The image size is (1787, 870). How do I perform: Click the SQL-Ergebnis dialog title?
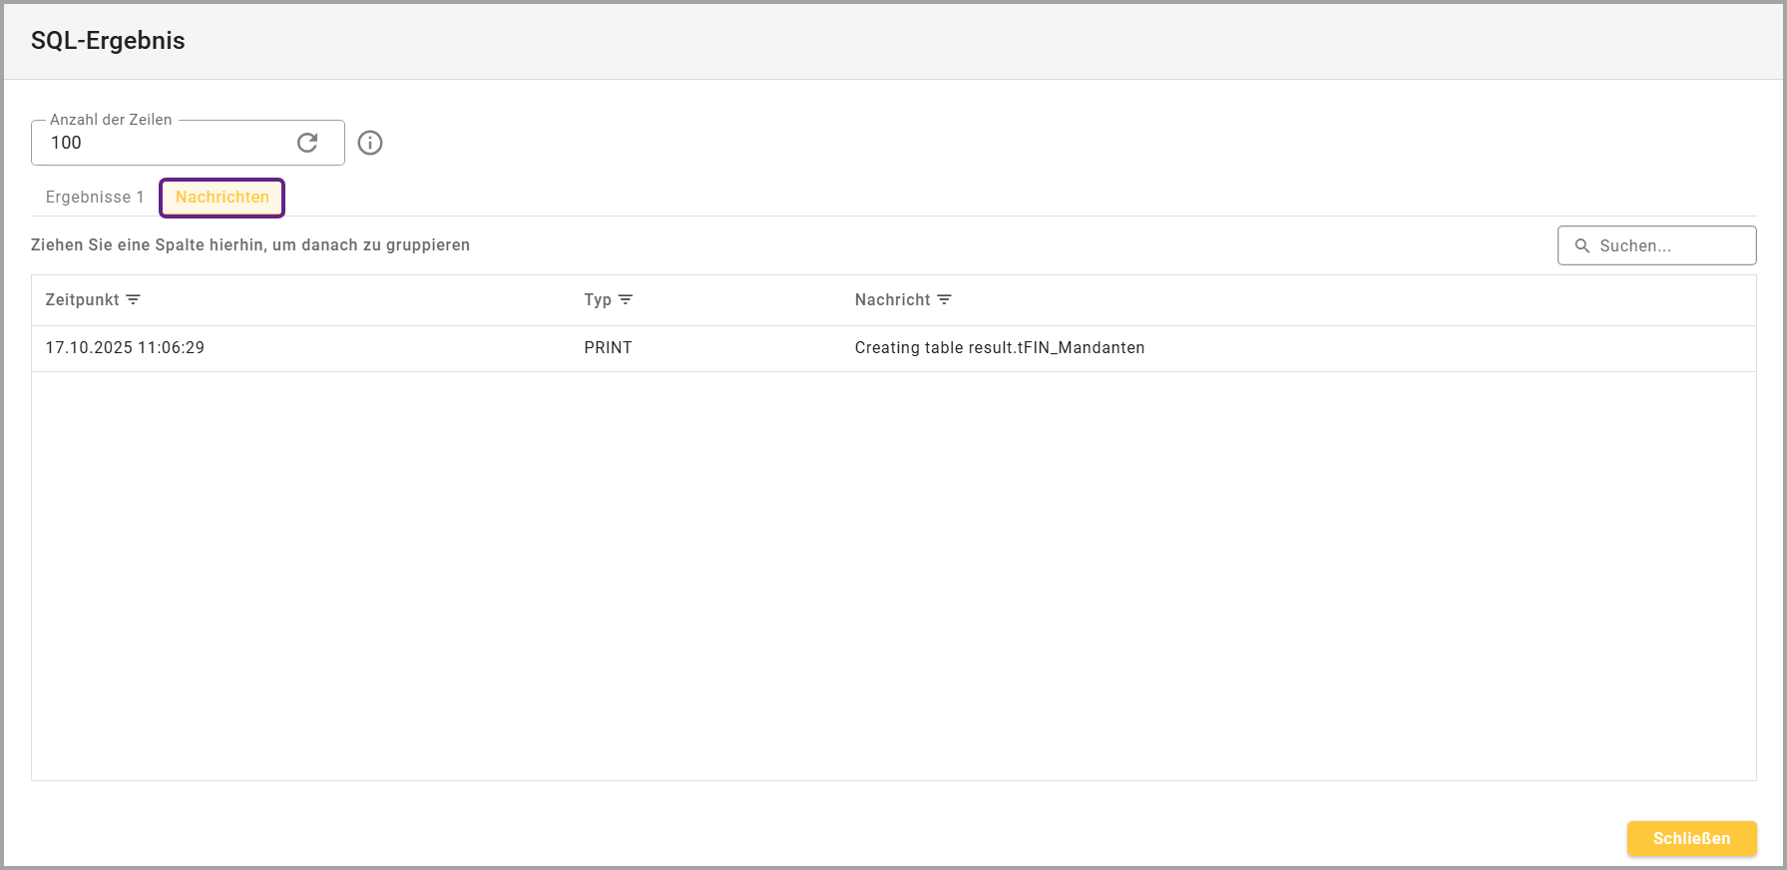tap(108, 41)
